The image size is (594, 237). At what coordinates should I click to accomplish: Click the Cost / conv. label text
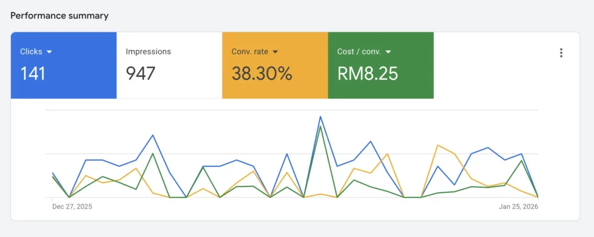(358, 52)
